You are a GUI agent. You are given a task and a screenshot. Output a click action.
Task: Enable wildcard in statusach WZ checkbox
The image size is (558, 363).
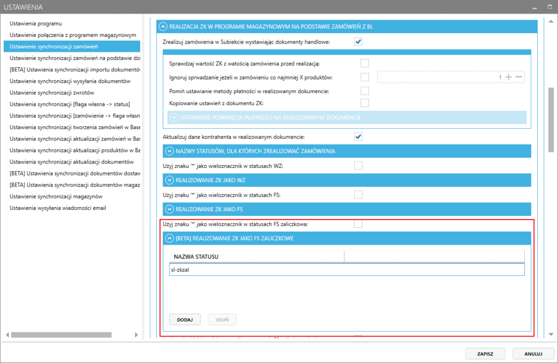358,165
